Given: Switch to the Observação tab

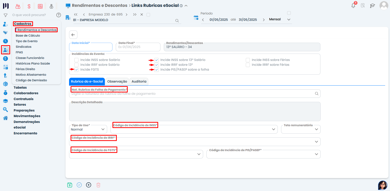Looking at the screenshot, I should tap(117, 82).
